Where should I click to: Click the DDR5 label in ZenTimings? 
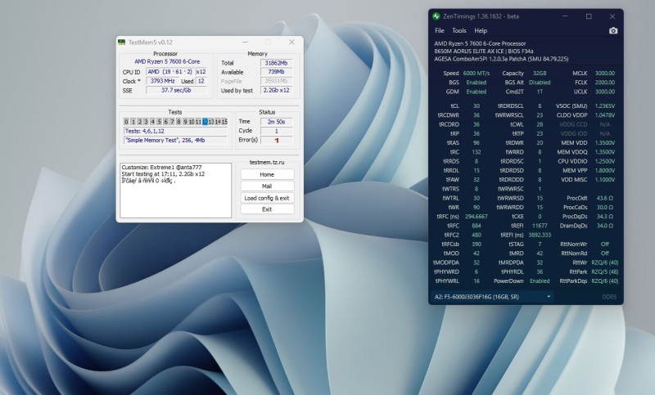pyautogui.click(x=609, y=297)
